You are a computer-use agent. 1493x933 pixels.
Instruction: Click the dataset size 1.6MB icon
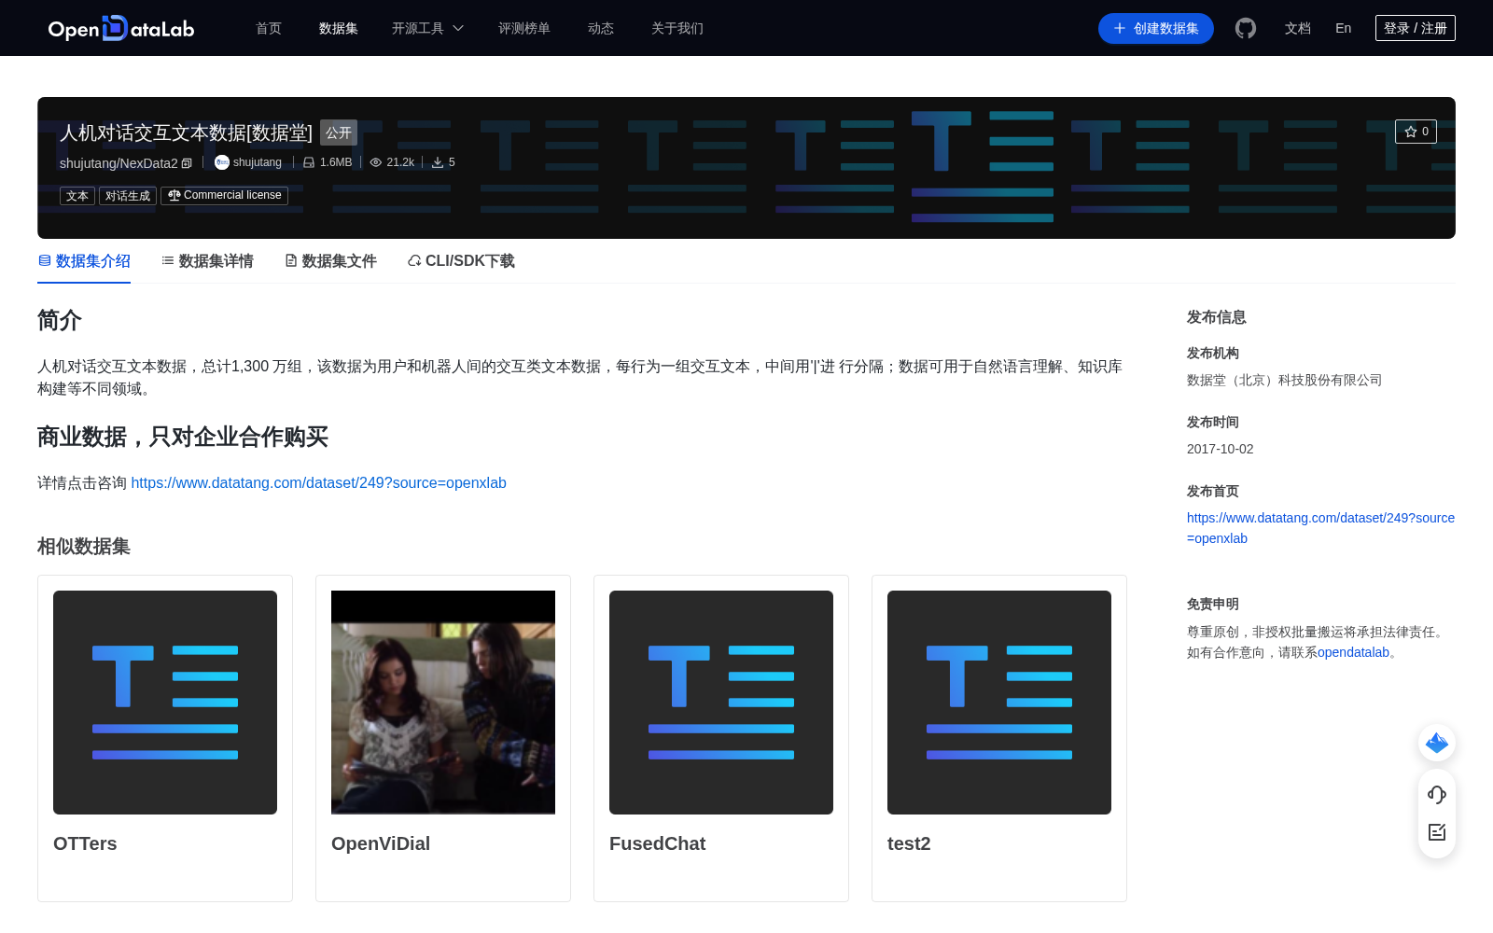click(x=309, y=162)
